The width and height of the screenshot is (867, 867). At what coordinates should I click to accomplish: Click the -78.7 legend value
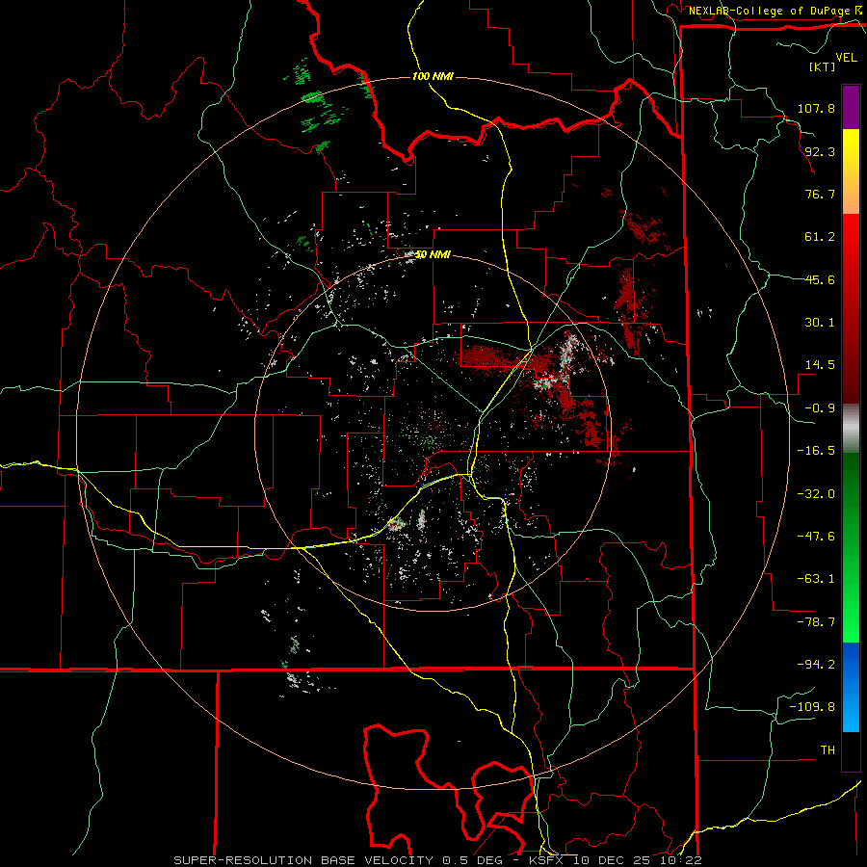click(x=816, y=622)
